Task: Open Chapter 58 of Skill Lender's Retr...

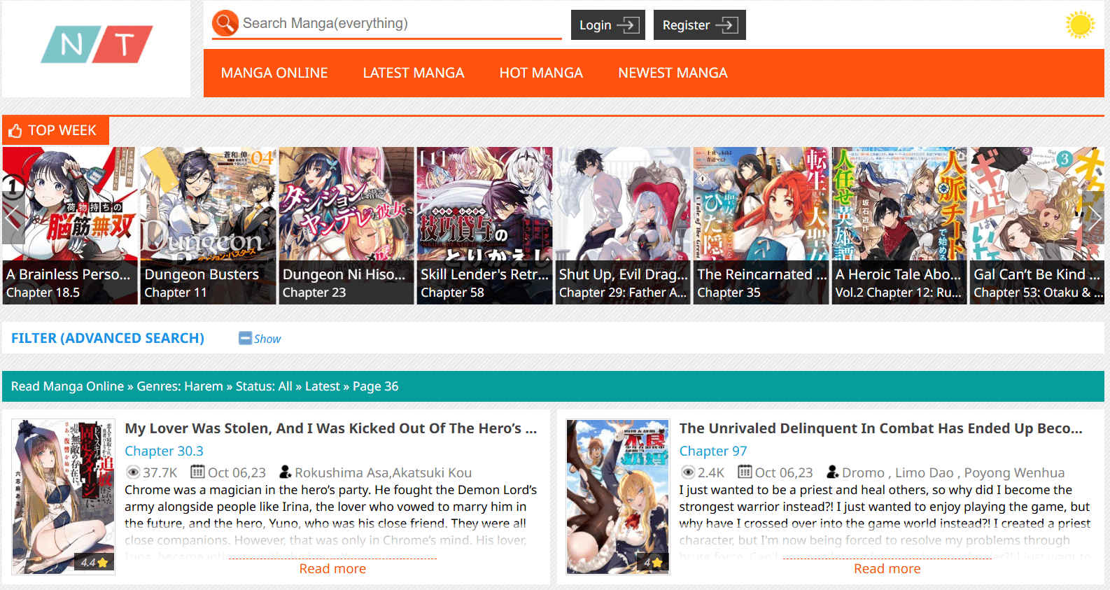Action: pyautogui.click(x=452, y=293)
